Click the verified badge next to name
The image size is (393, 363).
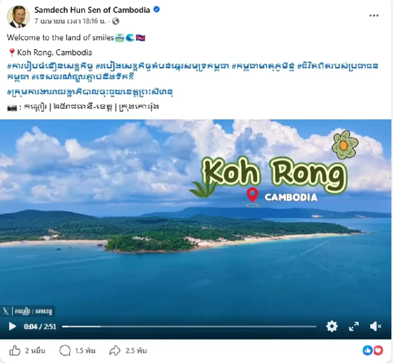[x=157, y=9]
